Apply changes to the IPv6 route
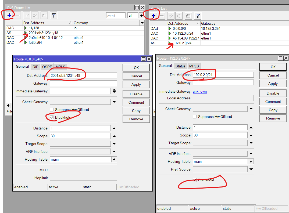Image resolution: width=289 pixels, height=213 pixels. (x=136, y=84)
